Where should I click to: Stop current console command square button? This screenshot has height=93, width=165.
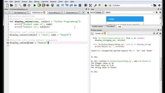pos(154,33)
